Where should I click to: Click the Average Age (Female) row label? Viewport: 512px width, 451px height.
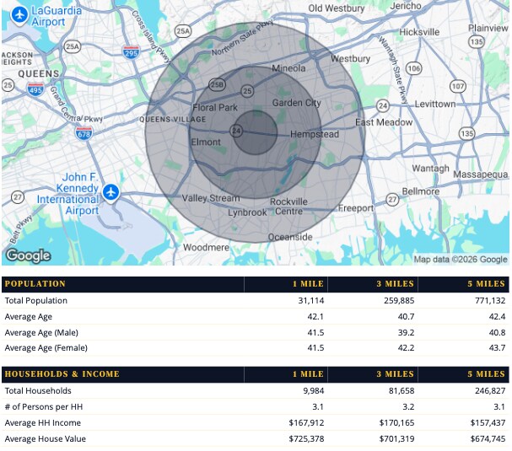[x=46, y=348]
